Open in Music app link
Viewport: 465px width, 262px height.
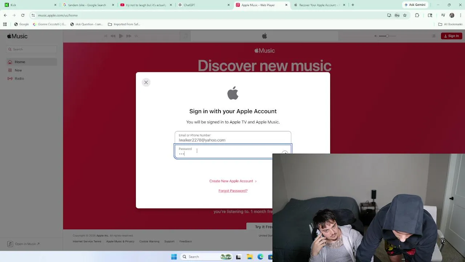pyautogui.click(x=24, y=244)
